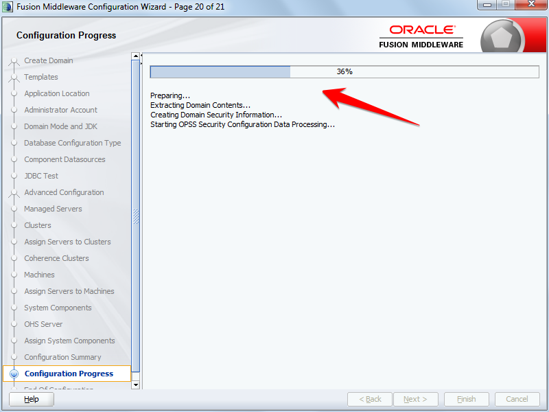Click the JDBC Test step icon
The height and width of the screenshot is (412, 549).
[x=13, y=176]
